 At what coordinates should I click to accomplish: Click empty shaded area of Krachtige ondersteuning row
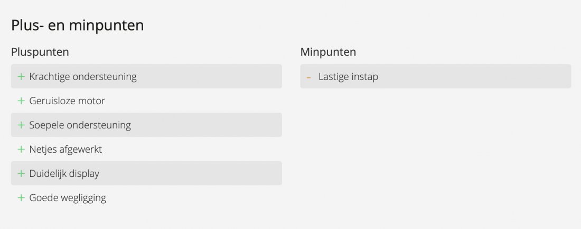(211, 77)
